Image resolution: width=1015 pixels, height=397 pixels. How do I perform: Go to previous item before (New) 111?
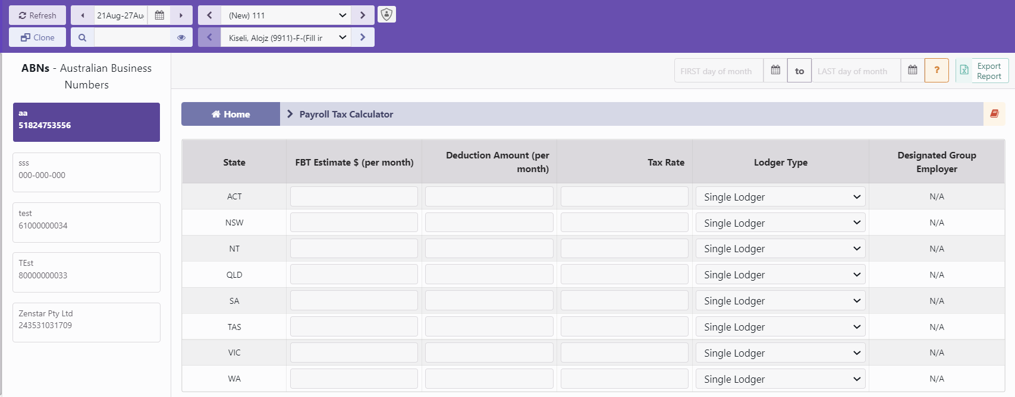pos(209,15)
